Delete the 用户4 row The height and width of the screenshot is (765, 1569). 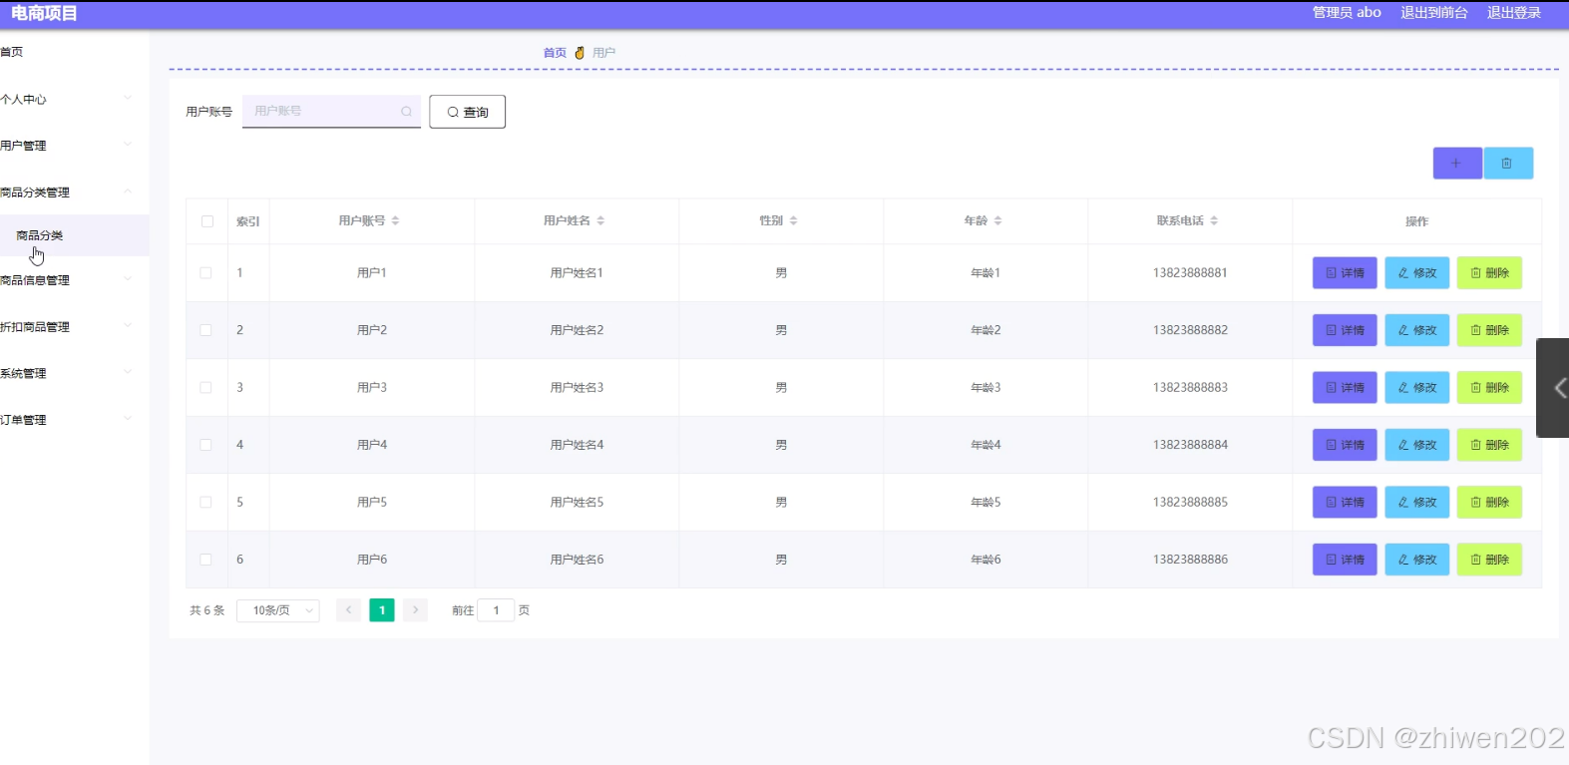[1489, 445]
